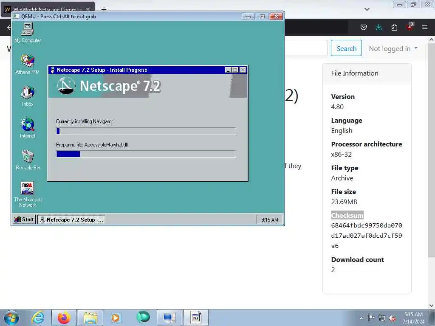Image resolution: width=435 pixels, height=326 pixels.
Task: Open a new Firefox tab
Action: pyautogui.click(x=104, y=9)
